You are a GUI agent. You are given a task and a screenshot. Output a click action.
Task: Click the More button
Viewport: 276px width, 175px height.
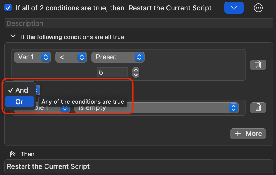[x=248, y=134]
